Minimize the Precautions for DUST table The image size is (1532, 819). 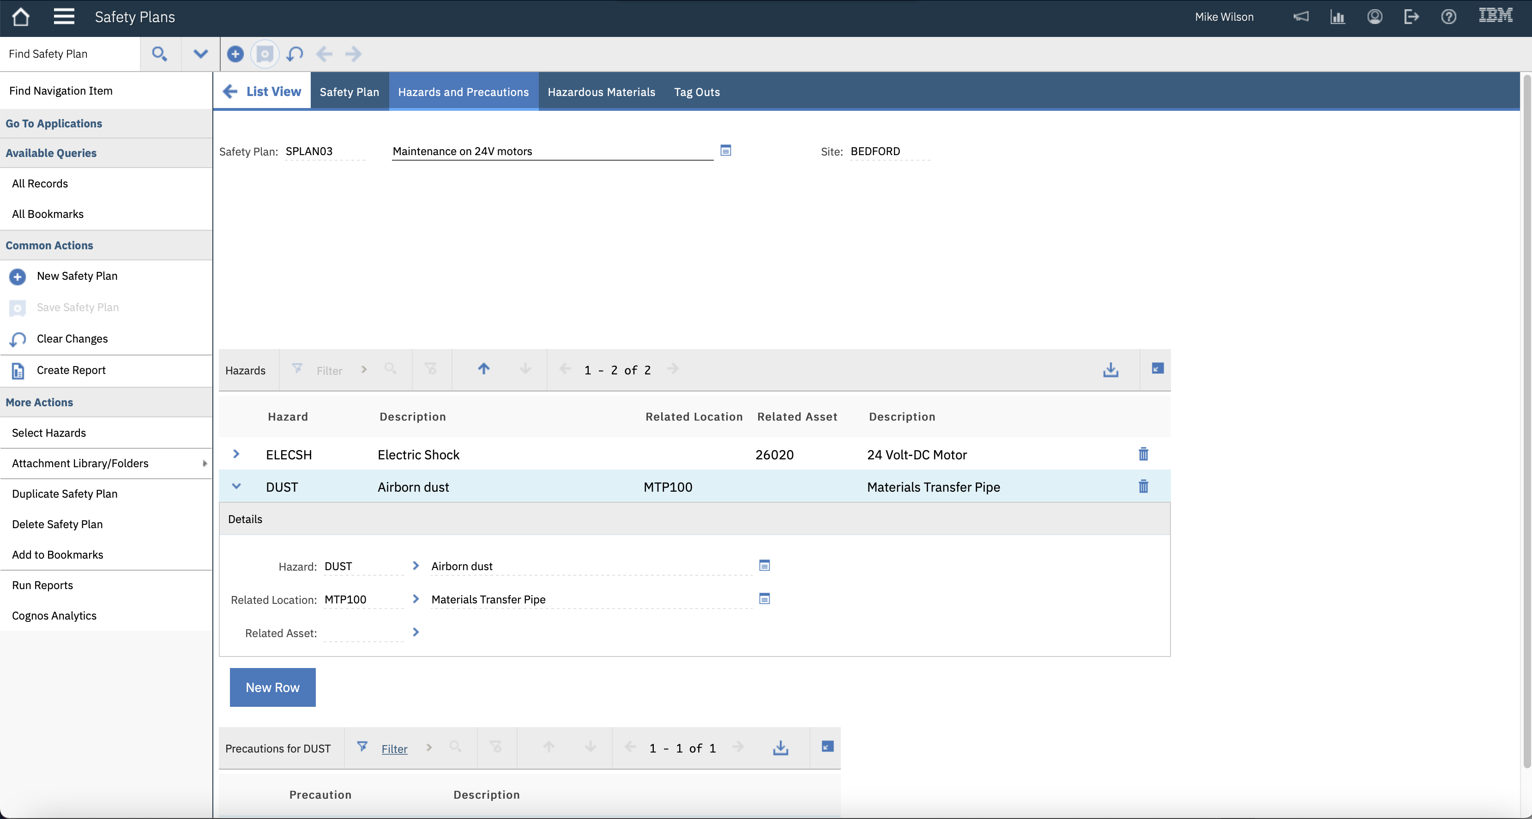(826, 747)
